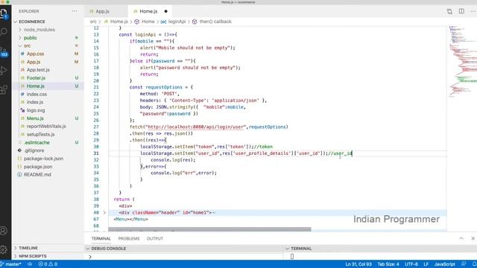
Task: Jump via the code minimap
Action: (x=462, y=61)
